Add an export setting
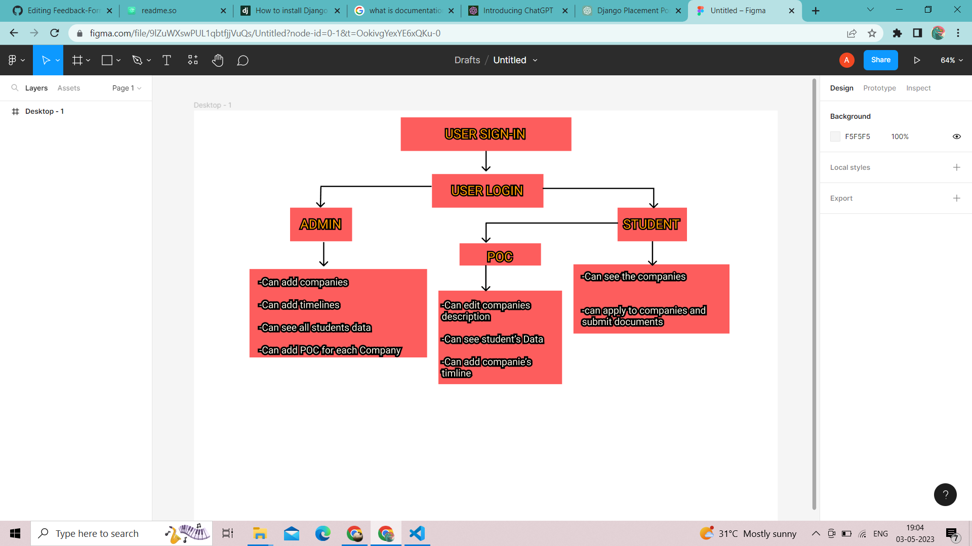Image resolution: width=972 pixels, height=546 pixels. (x=956, y=198)
